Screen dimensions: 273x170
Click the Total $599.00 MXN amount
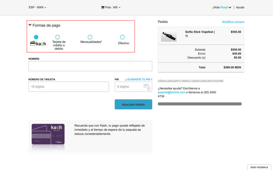point(232,67)
